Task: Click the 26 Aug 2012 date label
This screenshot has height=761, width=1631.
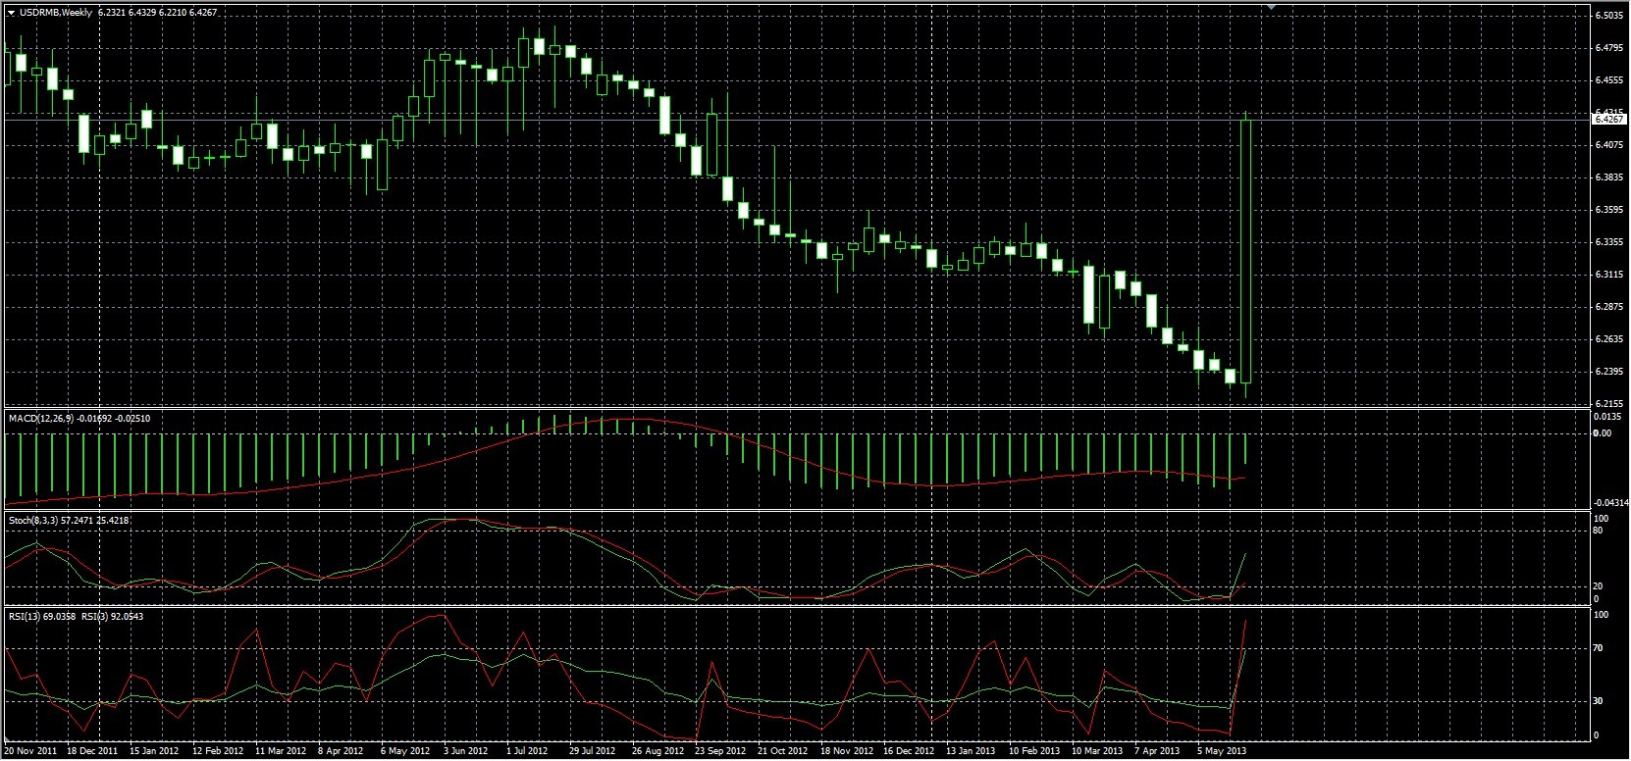Action: 657,751
